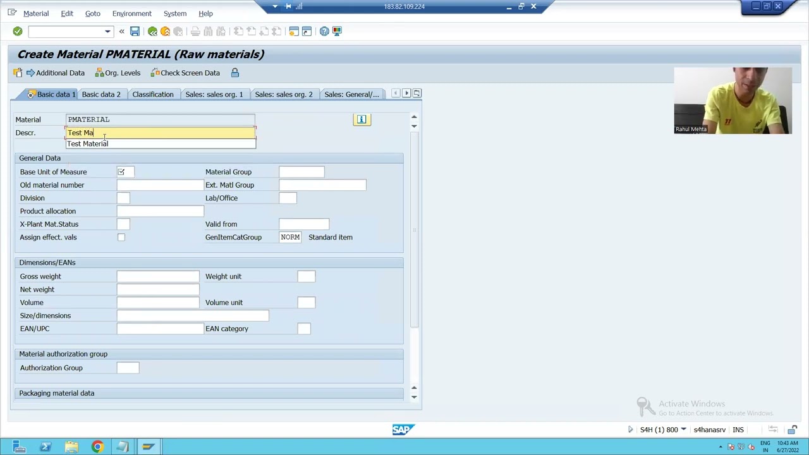
Task: Switch to the Classification tab
Action: point(153,94)
